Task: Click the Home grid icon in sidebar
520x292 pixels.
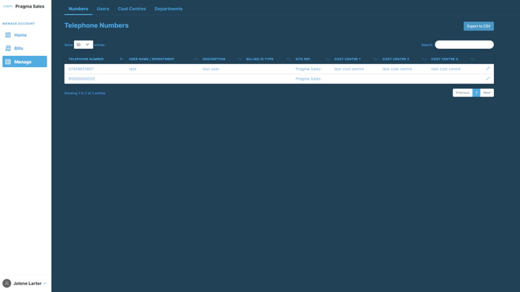Action: pyautogui.click(x=8, y=35)
